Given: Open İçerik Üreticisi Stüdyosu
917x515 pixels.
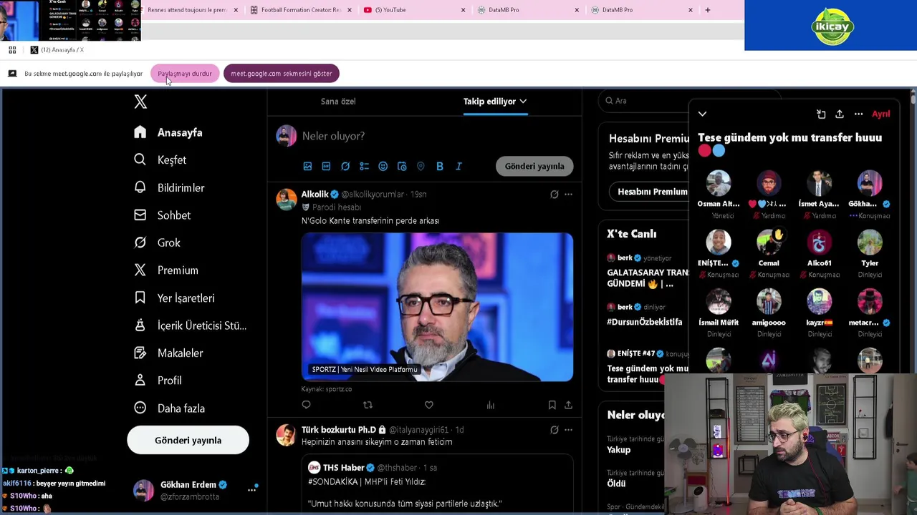Looking at the screenshot, I should pos(191,325).
